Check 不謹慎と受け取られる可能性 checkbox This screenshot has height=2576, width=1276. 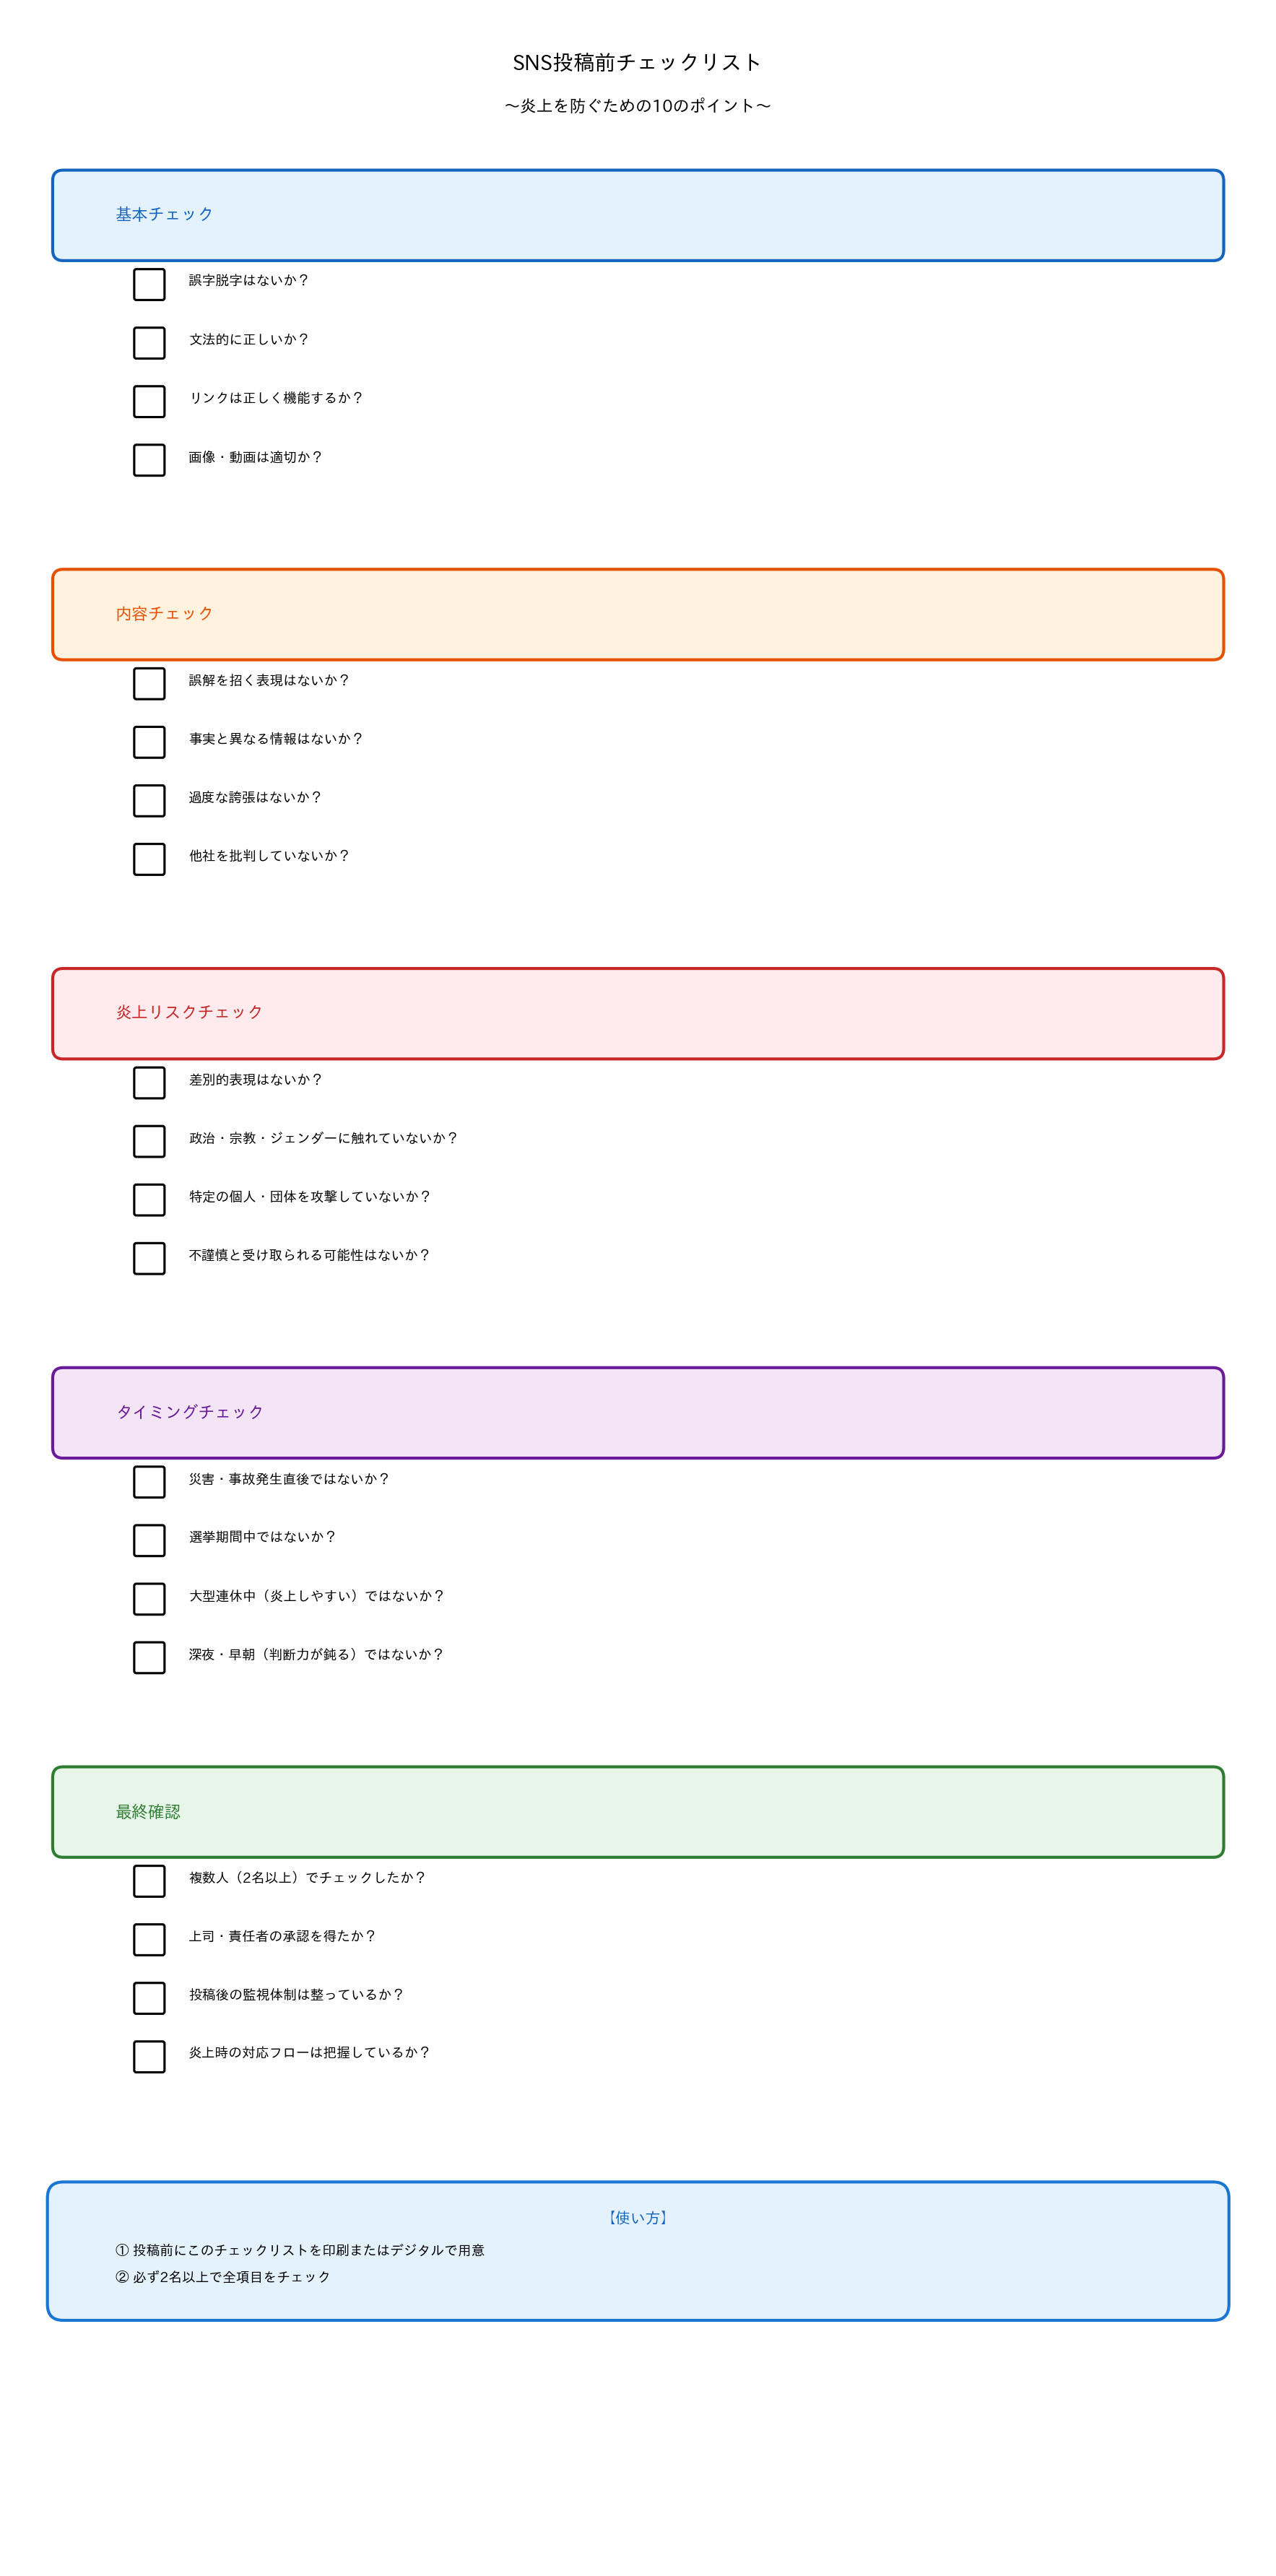pos(149,1258)
